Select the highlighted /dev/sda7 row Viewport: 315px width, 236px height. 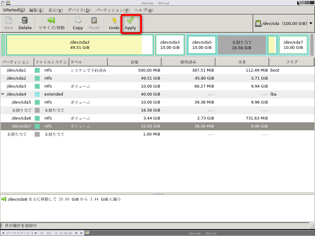[157, 126]
